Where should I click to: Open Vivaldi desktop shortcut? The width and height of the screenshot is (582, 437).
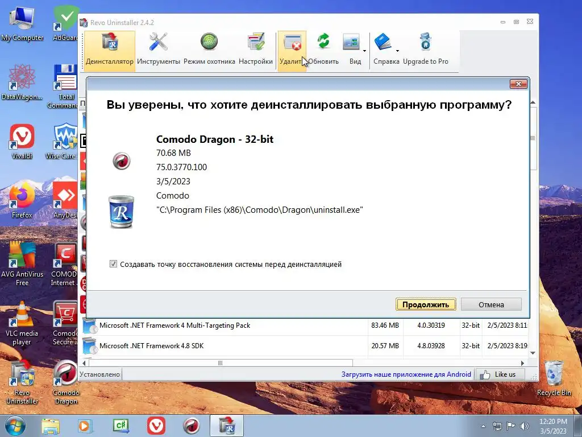click(x=22, y=142)
